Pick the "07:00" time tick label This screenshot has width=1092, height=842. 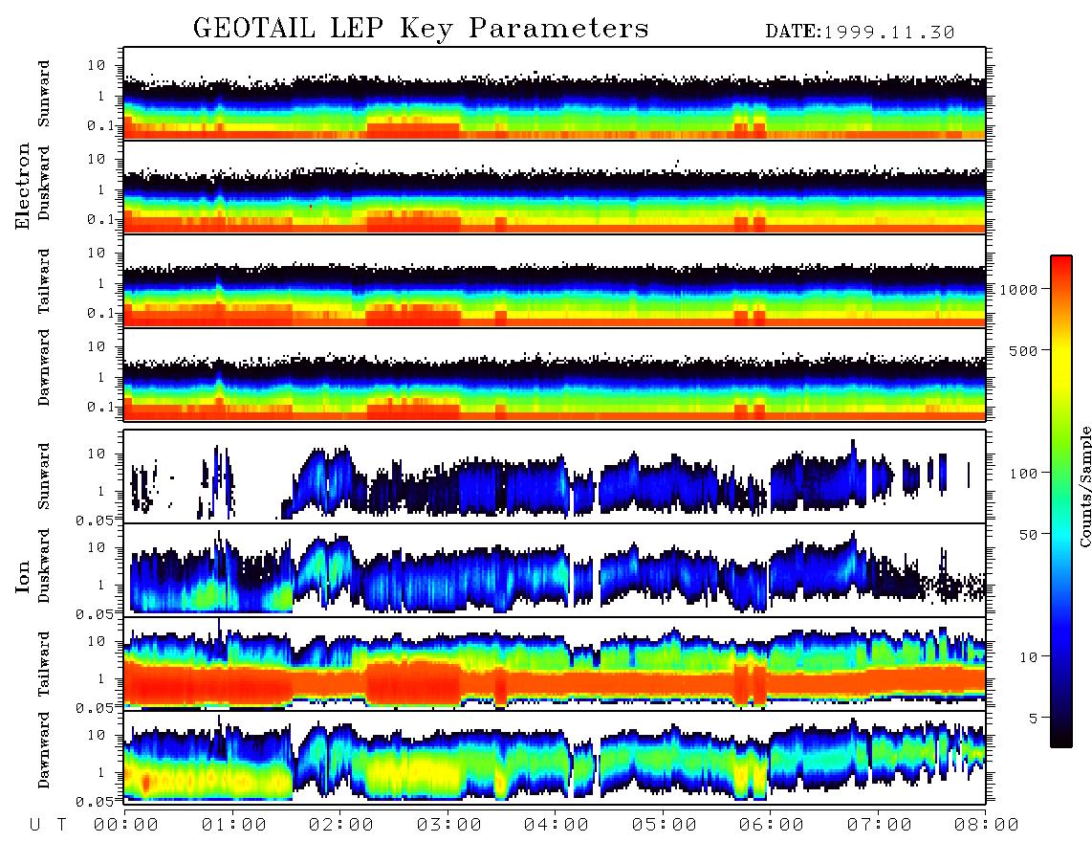pyautogui.click(x=880, y=825)
